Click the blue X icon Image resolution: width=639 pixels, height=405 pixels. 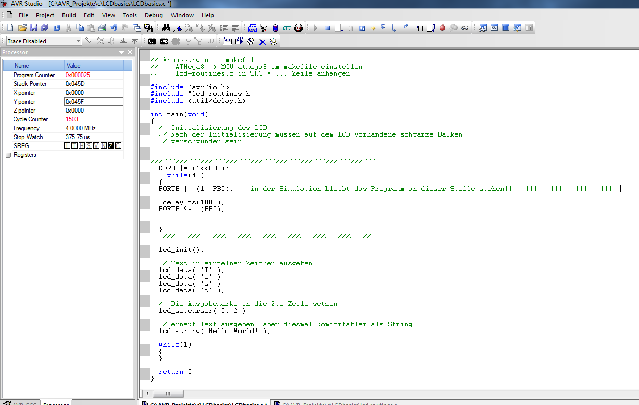[262, 41]
